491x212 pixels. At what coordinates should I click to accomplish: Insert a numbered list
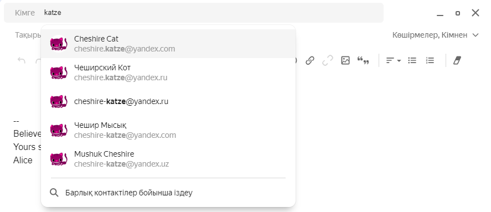(430, 60)
